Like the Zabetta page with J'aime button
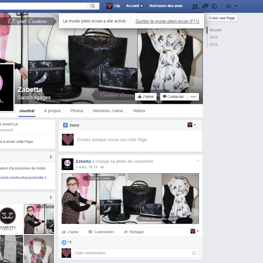The width and height of the screenshot is (263, 263). click(x=146, y=96)
